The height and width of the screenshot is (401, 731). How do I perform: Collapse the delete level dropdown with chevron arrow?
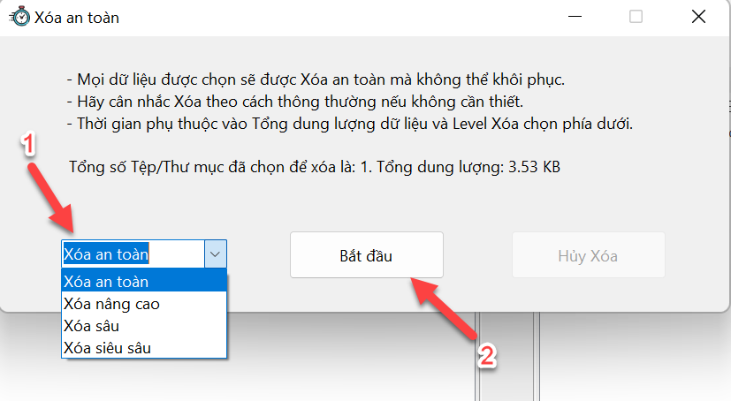point(215,254)
